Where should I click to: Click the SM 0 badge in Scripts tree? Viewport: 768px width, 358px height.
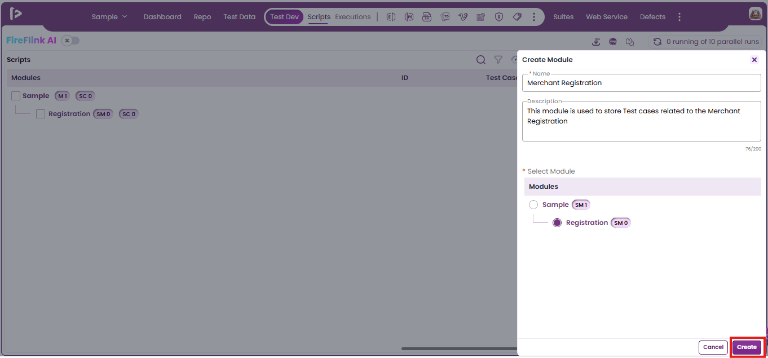point(103,114)
